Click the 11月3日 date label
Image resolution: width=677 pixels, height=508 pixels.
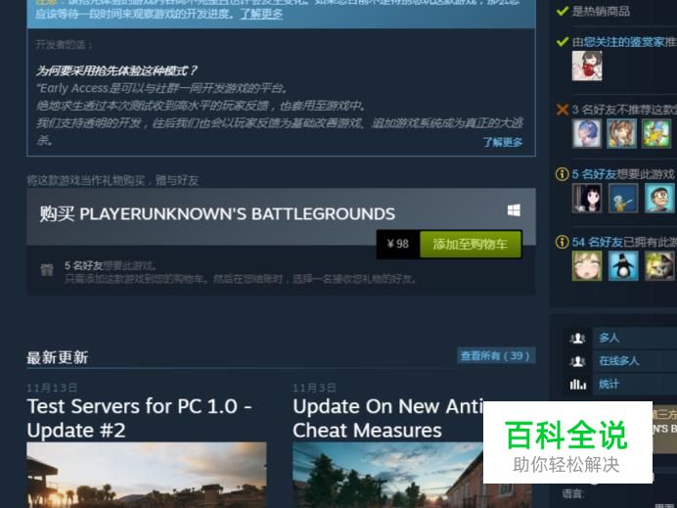coord(314,388)
